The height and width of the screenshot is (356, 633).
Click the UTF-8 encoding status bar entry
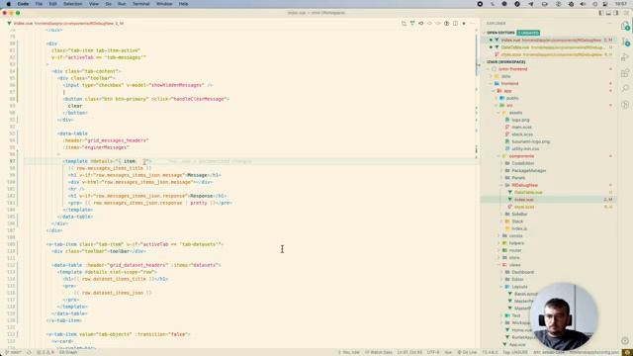(433, 352)
